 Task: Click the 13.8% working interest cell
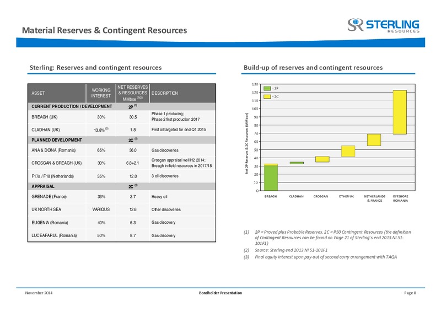(101, 130)
